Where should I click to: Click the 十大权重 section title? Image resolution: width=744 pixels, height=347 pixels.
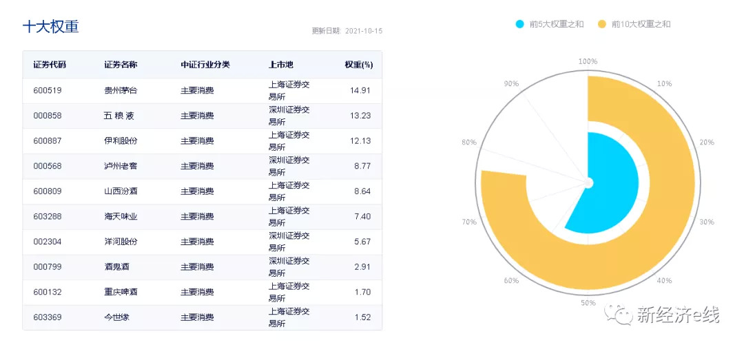point(51,27)
